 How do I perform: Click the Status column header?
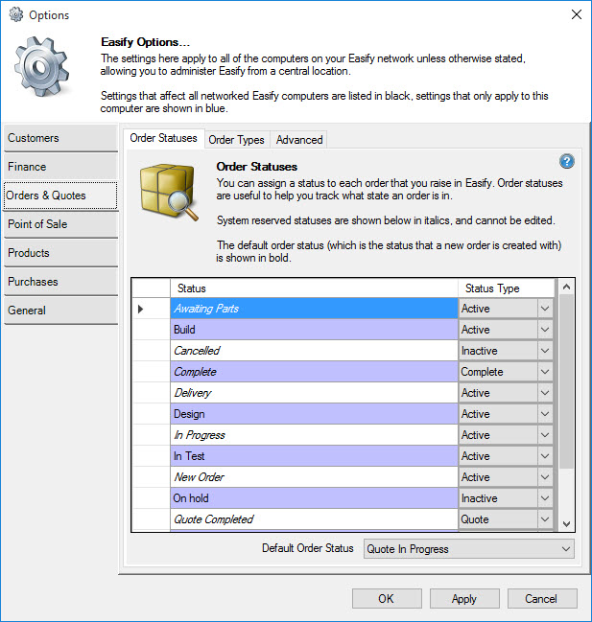314,288
